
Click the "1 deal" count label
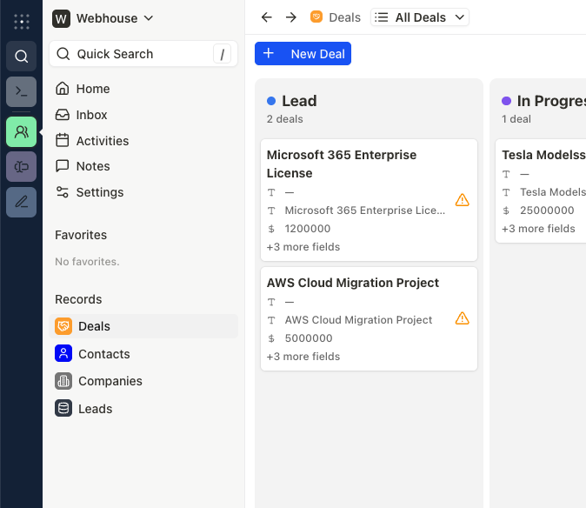click(x=516, y=119)
